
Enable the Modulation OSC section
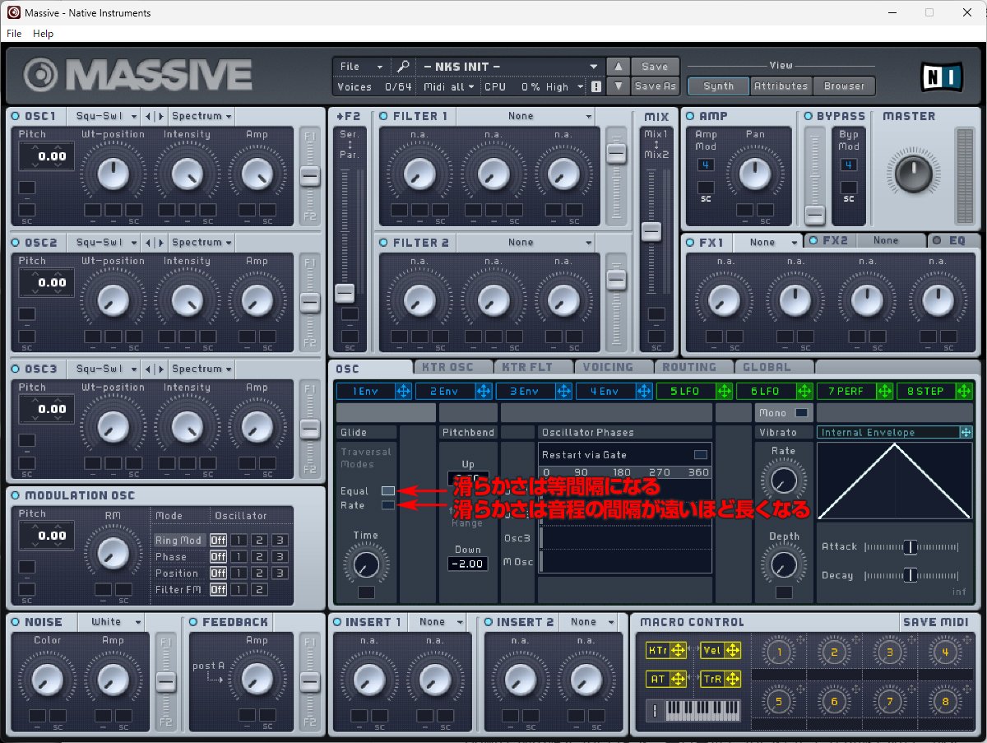point(16,495)
